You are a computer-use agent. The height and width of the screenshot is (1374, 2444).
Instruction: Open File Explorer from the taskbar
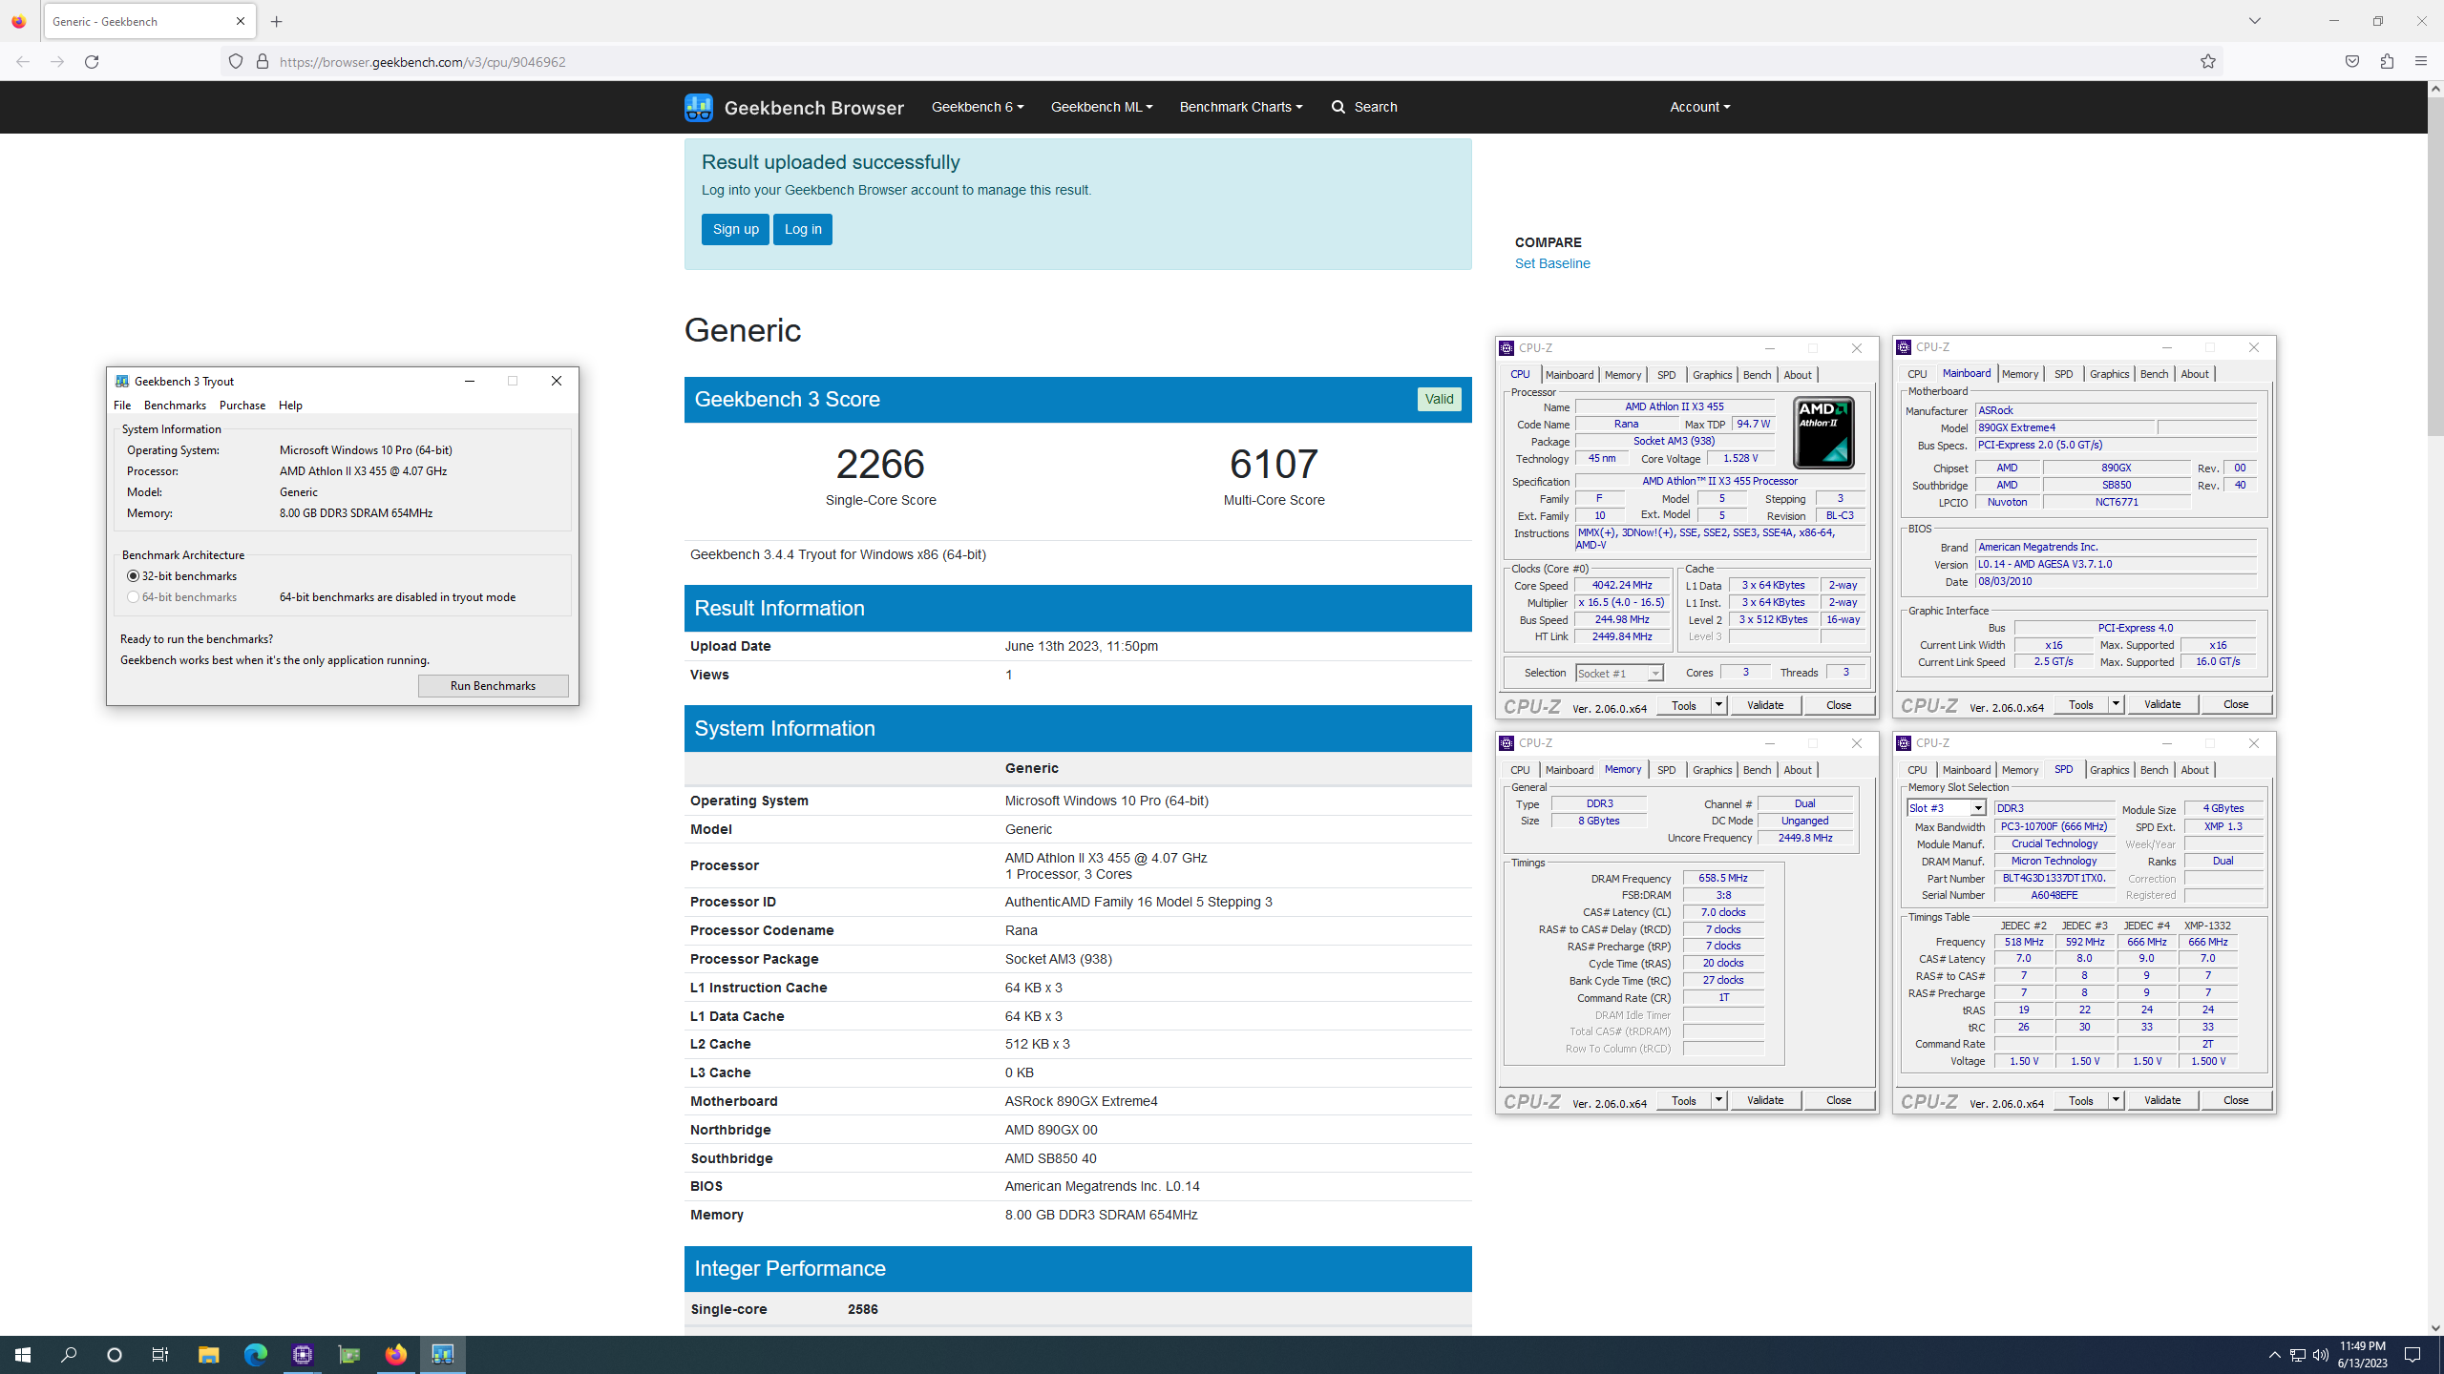[x=208, y=1355]
